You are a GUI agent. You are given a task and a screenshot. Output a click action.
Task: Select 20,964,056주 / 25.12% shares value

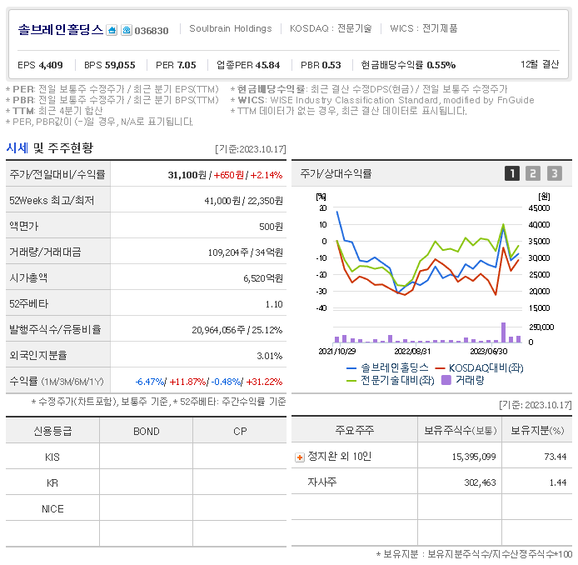coord(237,330)
